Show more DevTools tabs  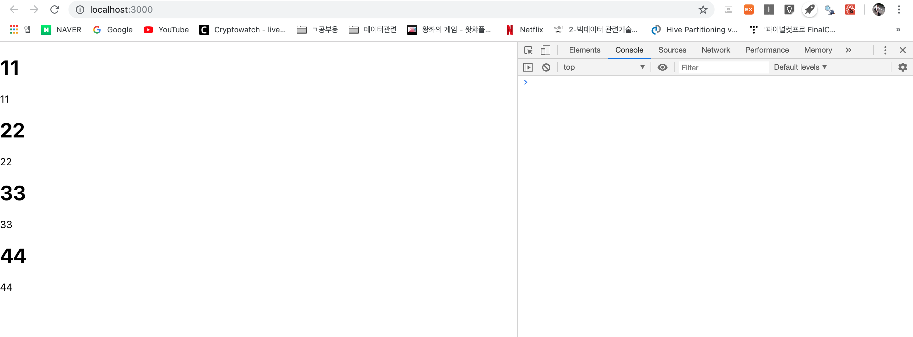(848, 50)
